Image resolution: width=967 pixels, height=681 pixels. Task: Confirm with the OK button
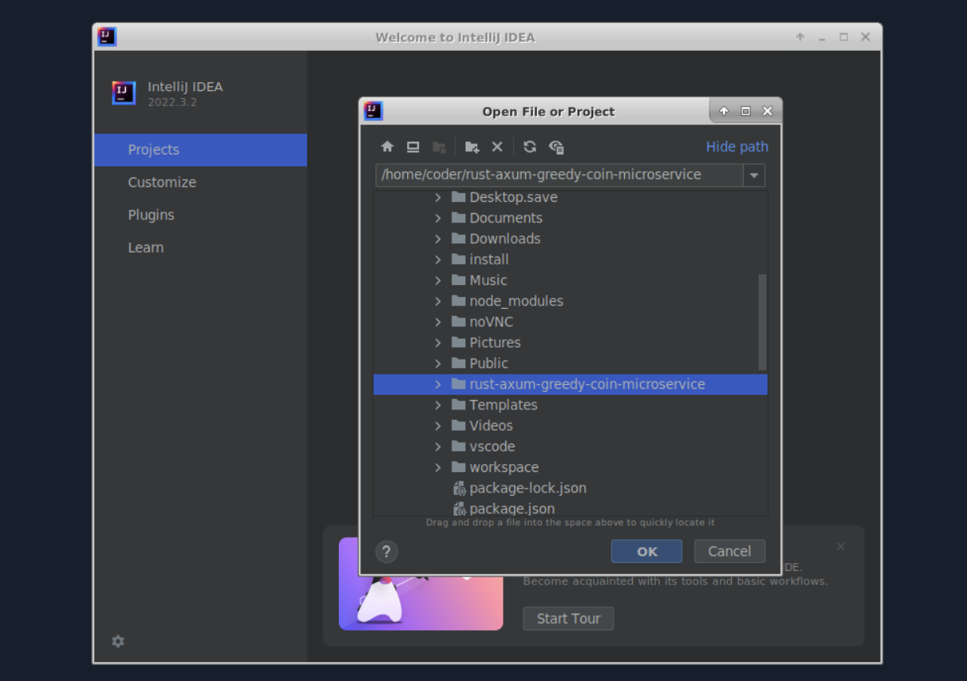tap(646, 551)
